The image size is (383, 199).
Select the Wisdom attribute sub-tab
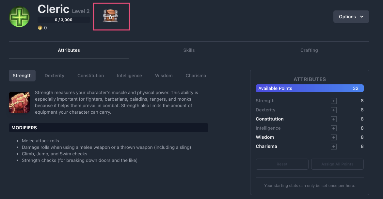pos(164,76)
